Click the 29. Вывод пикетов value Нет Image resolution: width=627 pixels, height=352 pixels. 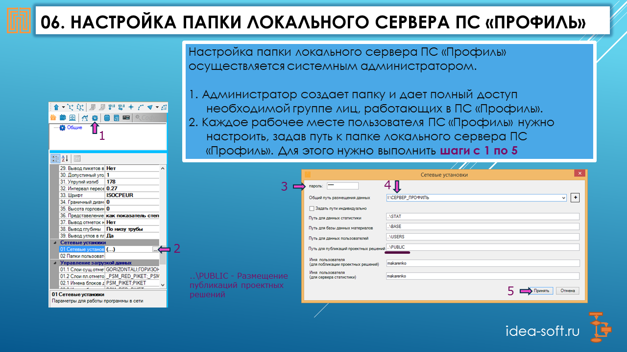(132, 168)
